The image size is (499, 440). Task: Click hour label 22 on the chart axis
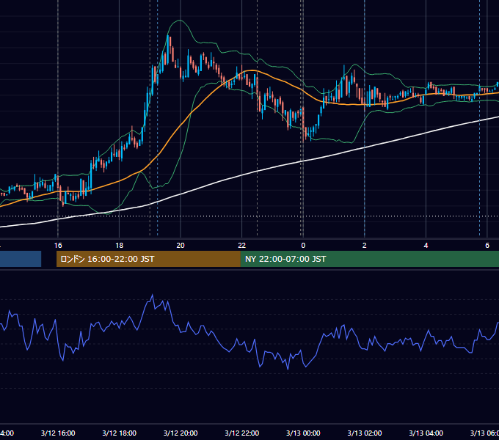[242, 246]
